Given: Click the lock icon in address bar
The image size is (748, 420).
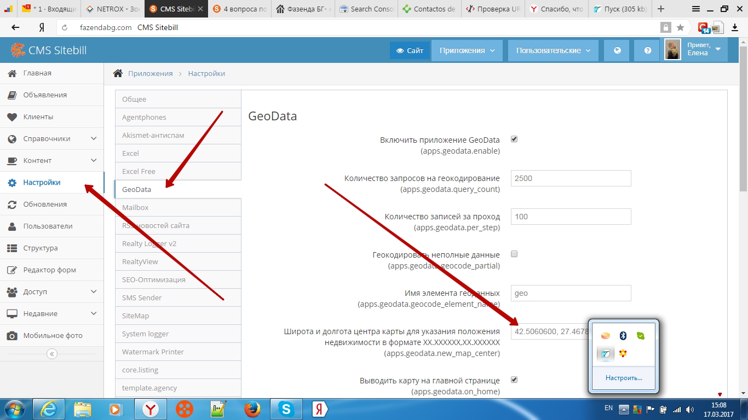Looking at the screenshot, I should [x=665, y=27].
